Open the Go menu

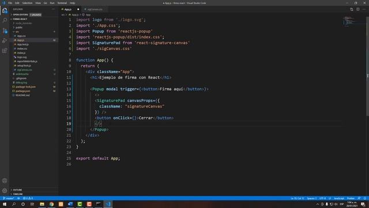pyautogui.click(x=46, y=3)
